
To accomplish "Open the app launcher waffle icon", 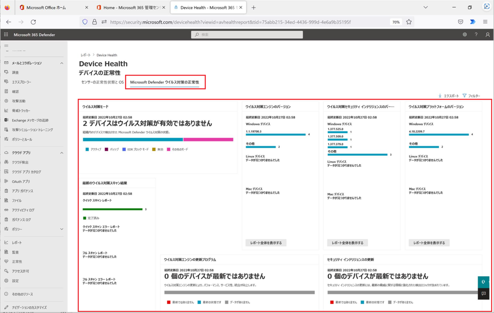I will (6, 35).
